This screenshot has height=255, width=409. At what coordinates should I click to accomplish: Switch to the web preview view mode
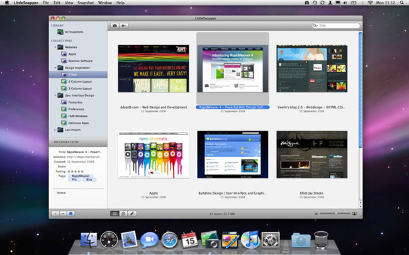(123, 214)
